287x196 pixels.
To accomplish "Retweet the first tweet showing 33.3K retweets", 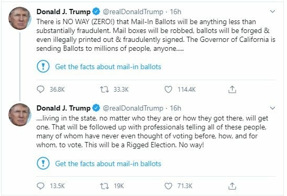I will click(x=105, y=90).
